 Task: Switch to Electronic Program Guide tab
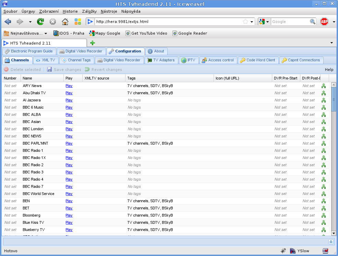pos(29,51)
